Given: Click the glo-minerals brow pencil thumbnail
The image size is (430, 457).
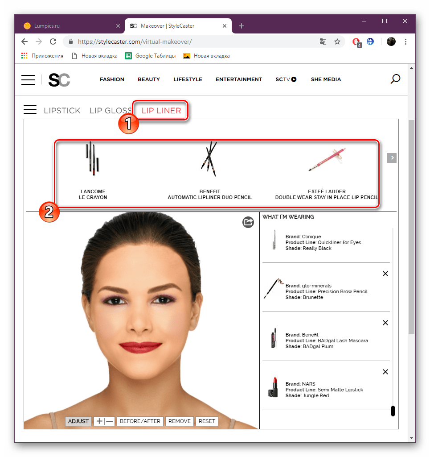Looking at the screenshot, I should click(274, 289).
